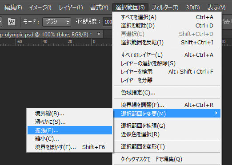Choose 拡張(E)... from the submenu

(x=70, y=130)
